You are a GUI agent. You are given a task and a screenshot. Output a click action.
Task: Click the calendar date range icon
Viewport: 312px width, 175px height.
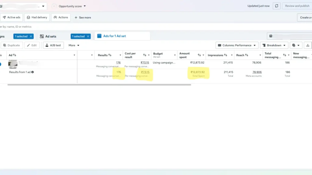click(x=271, y=36)
